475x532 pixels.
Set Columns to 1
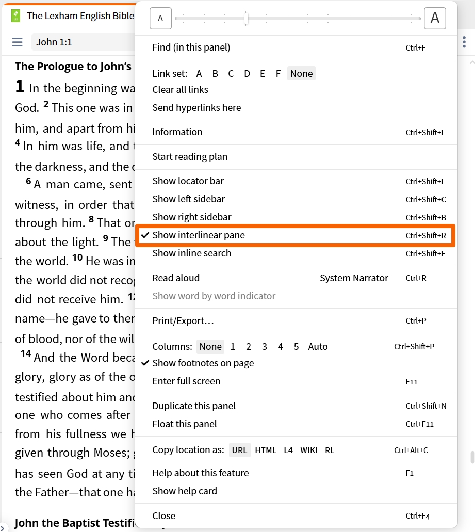(233, 347)
